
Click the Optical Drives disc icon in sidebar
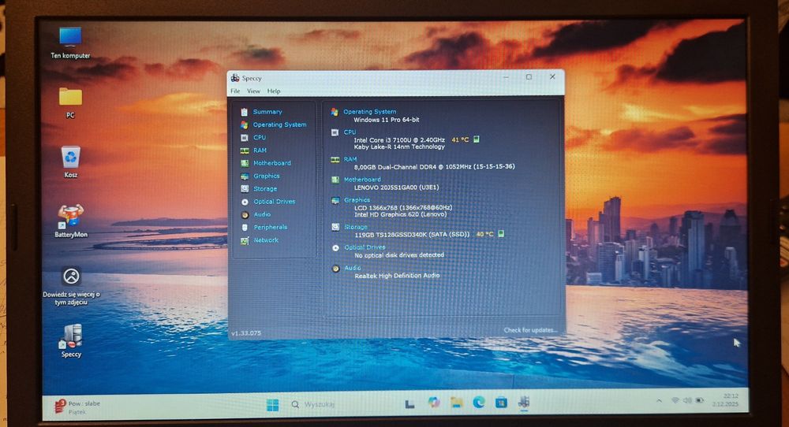pos(245,202)
